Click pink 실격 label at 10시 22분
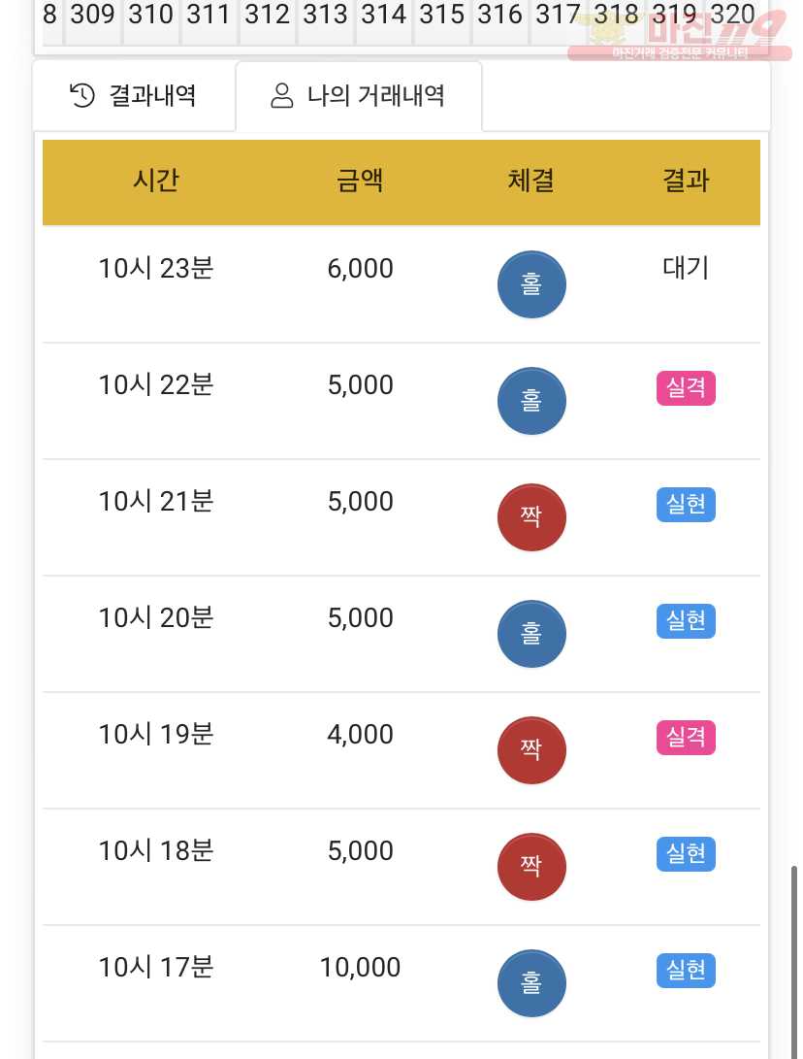The height and width of the screenshot is (1059, 803). click(686, 387)
